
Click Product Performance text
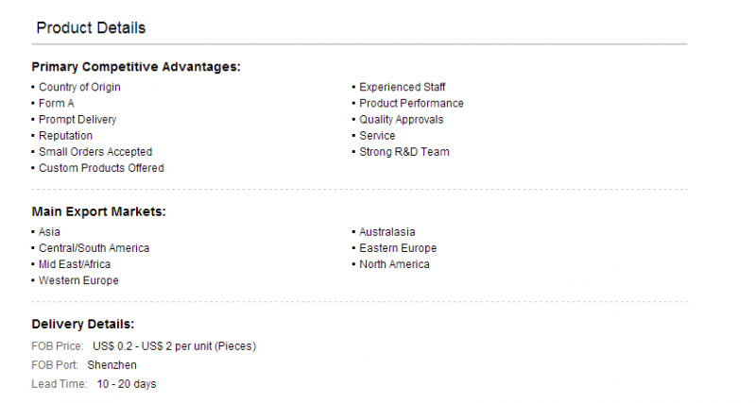(x=411, y=104)
